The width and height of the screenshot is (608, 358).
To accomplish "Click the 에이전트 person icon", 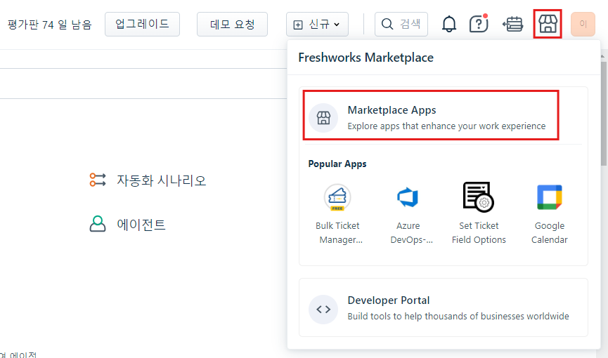I will (x=98, y=224).
